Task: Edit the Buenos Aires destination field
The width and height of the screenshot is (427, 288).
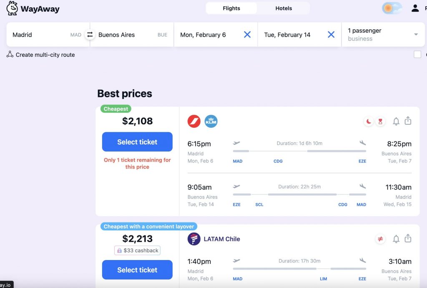Action: click(133, 35)
